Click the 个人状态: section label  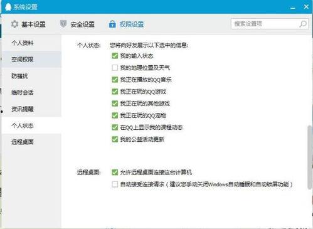[x=89, y=45]
